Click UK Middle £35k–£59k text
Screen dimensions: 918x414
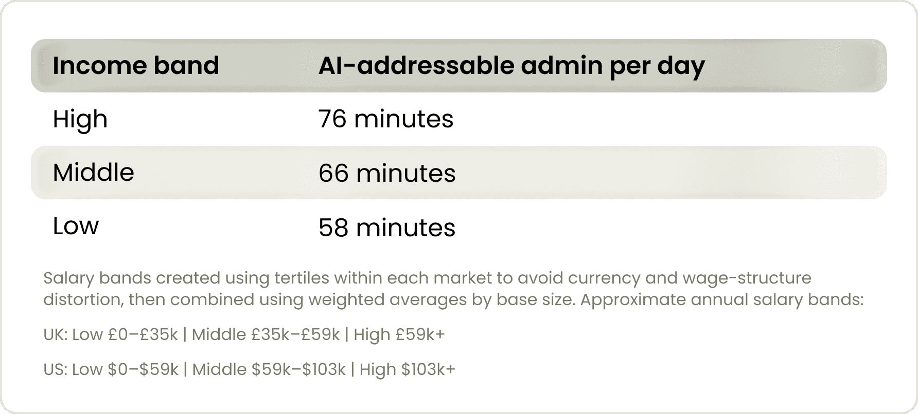point(266,335)
